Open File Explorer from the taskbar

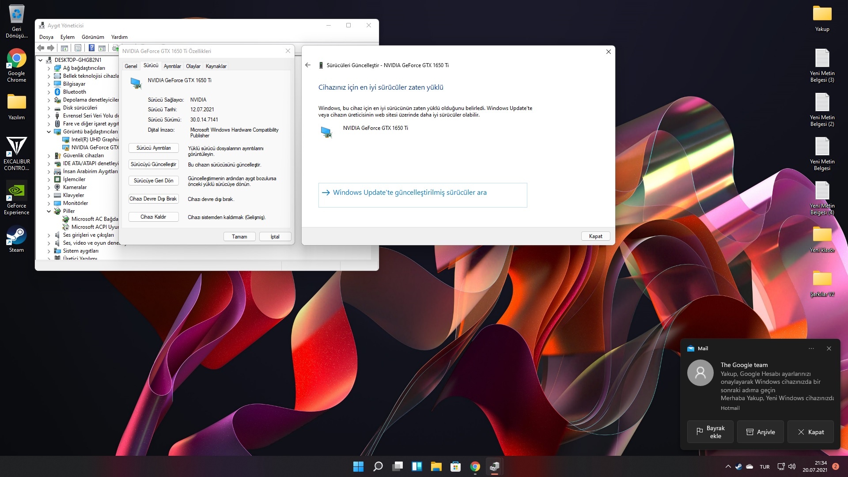(436, 466)
